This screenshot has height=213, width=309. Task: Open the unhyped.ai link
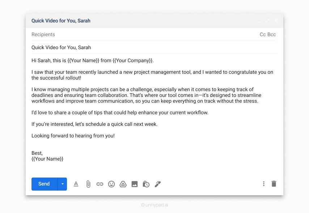154,205
